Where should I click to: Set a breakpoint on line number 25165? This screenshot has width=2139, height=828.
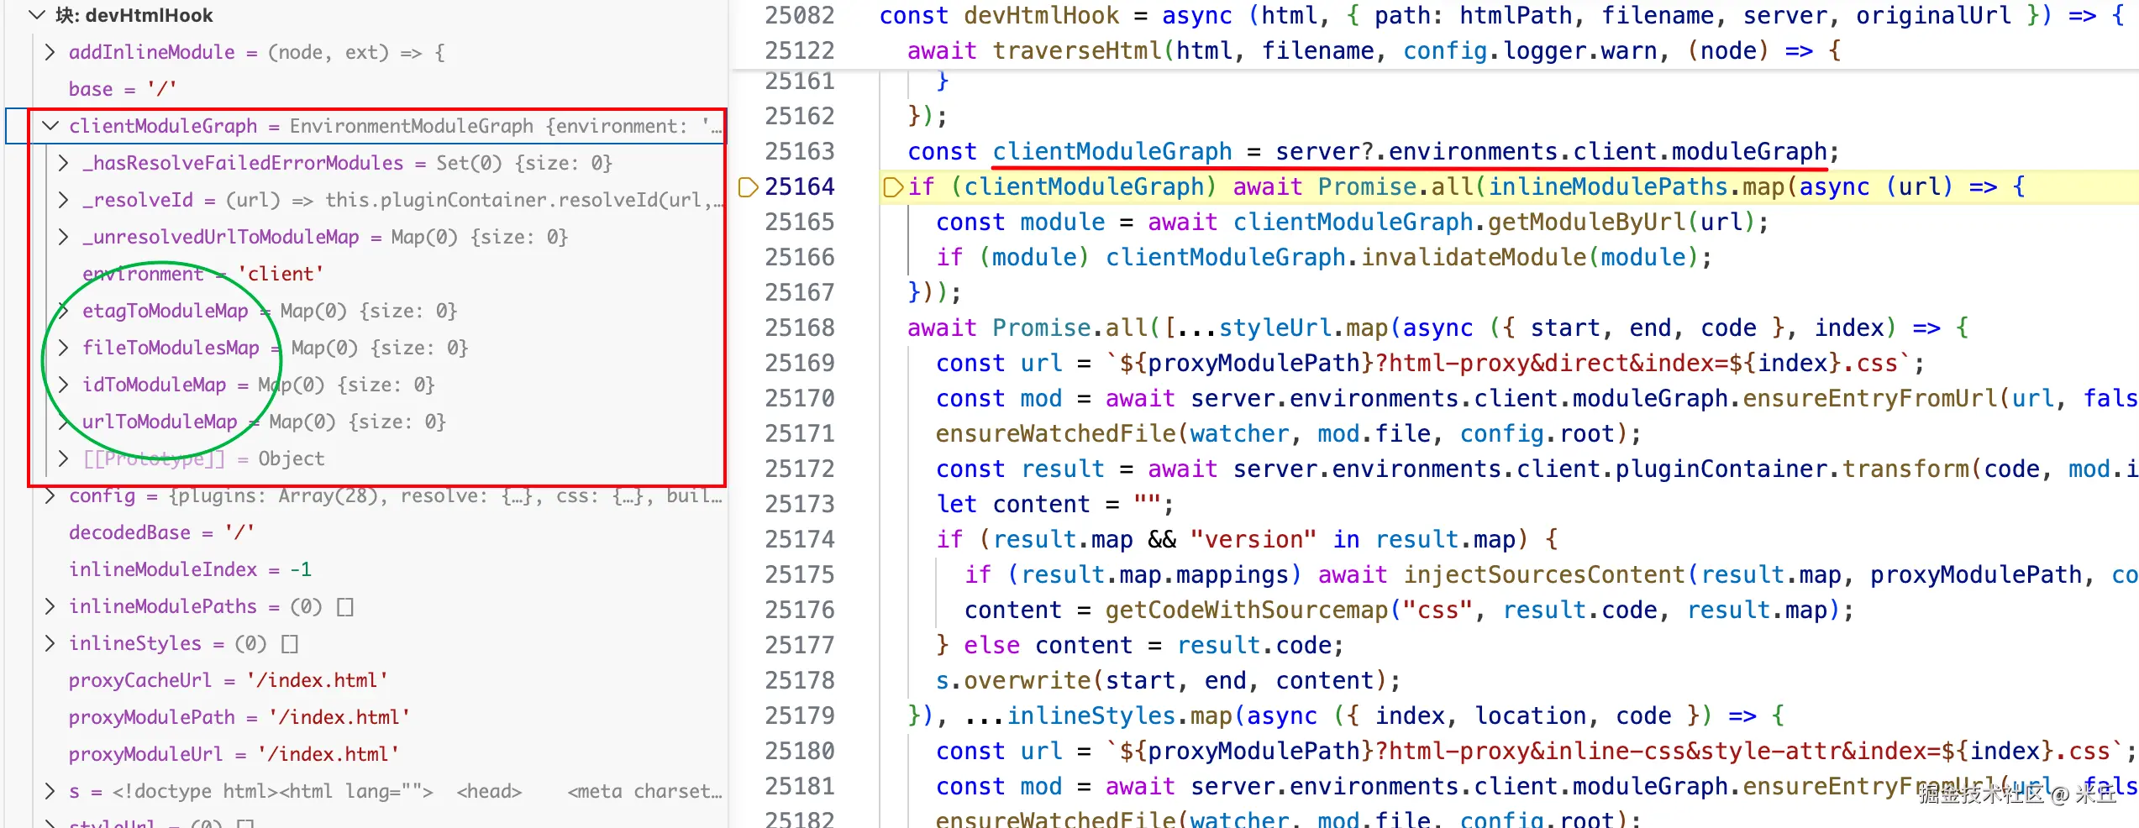coord(800,222)
